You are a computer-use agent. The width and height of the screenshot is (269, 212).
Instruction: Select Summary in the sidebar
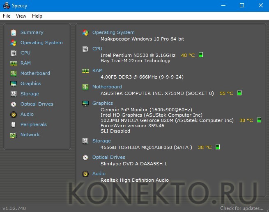[32, 32]
